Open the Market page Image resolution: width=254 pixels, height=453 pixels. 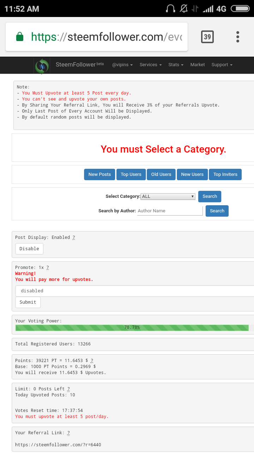point(198,65)
